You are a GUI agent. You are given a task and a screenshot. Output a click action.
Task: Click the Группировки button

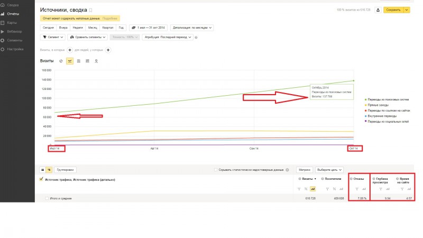pos(65,170)
